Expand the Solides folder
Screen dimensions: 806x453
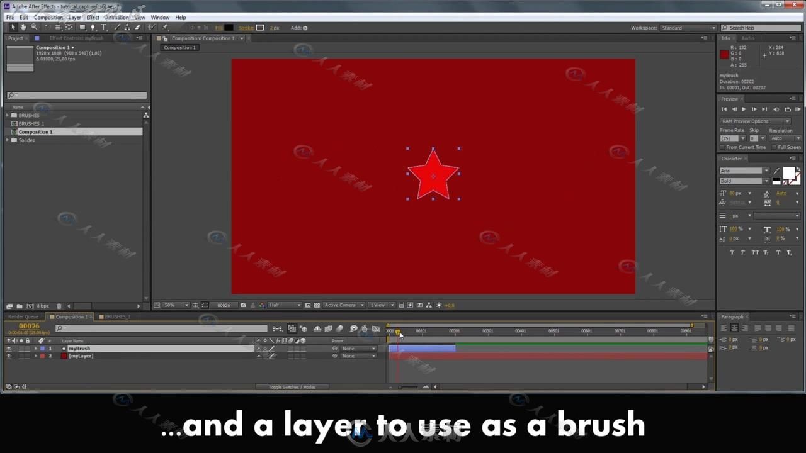point(8,140)
